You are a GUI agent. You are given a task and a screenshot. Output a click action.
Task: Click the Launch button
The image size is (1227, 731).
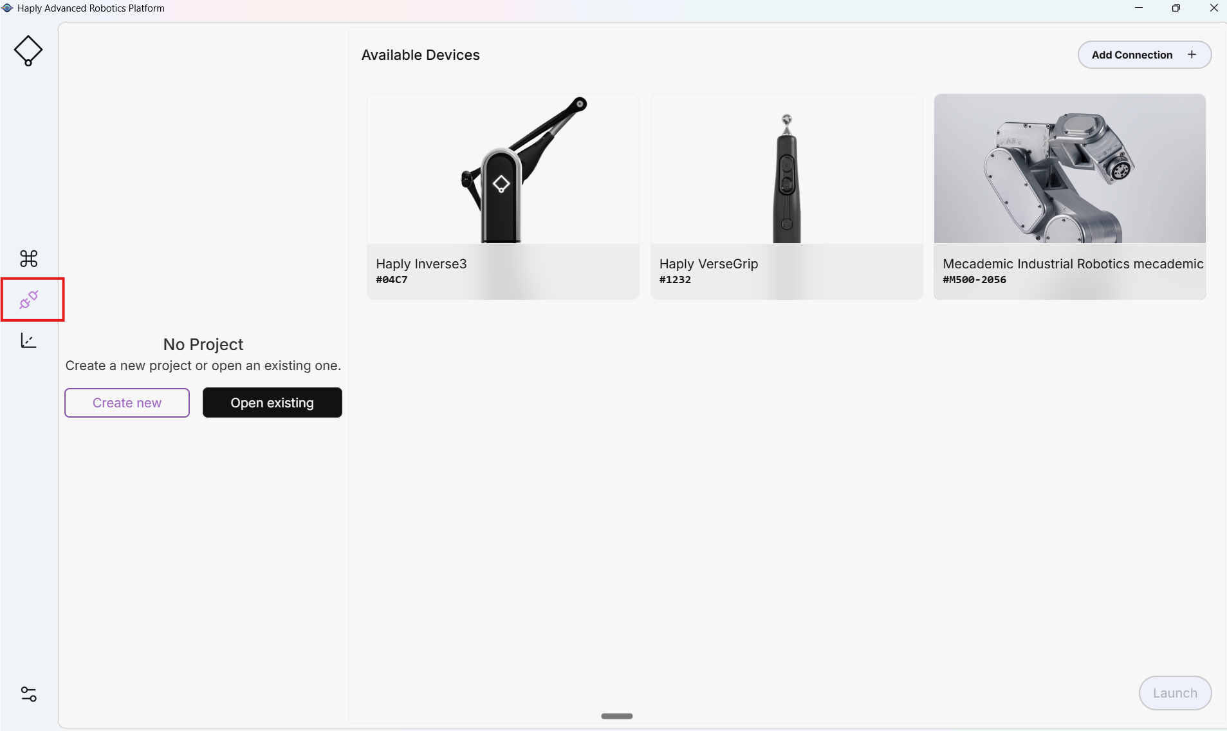tap(1175, 693)
